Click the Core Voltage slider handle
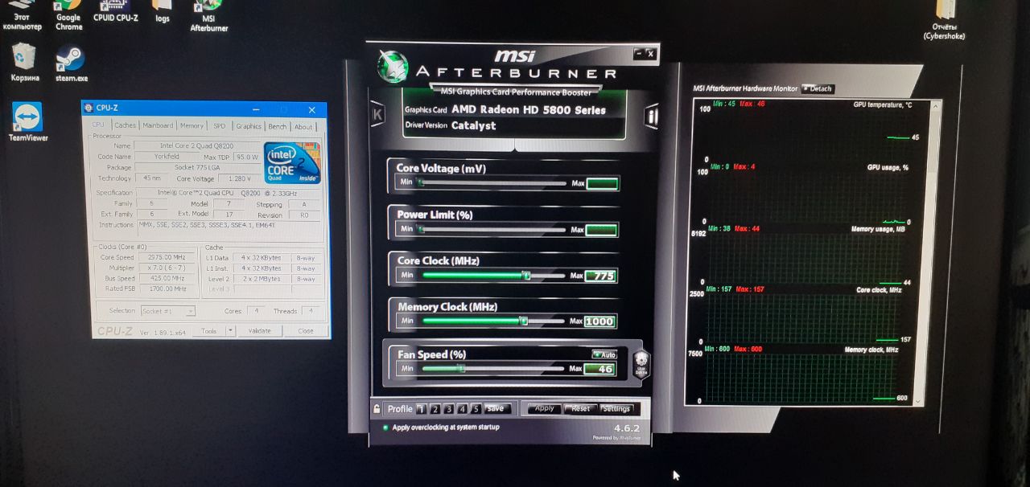1030x487 pixels. click(421, 183)
